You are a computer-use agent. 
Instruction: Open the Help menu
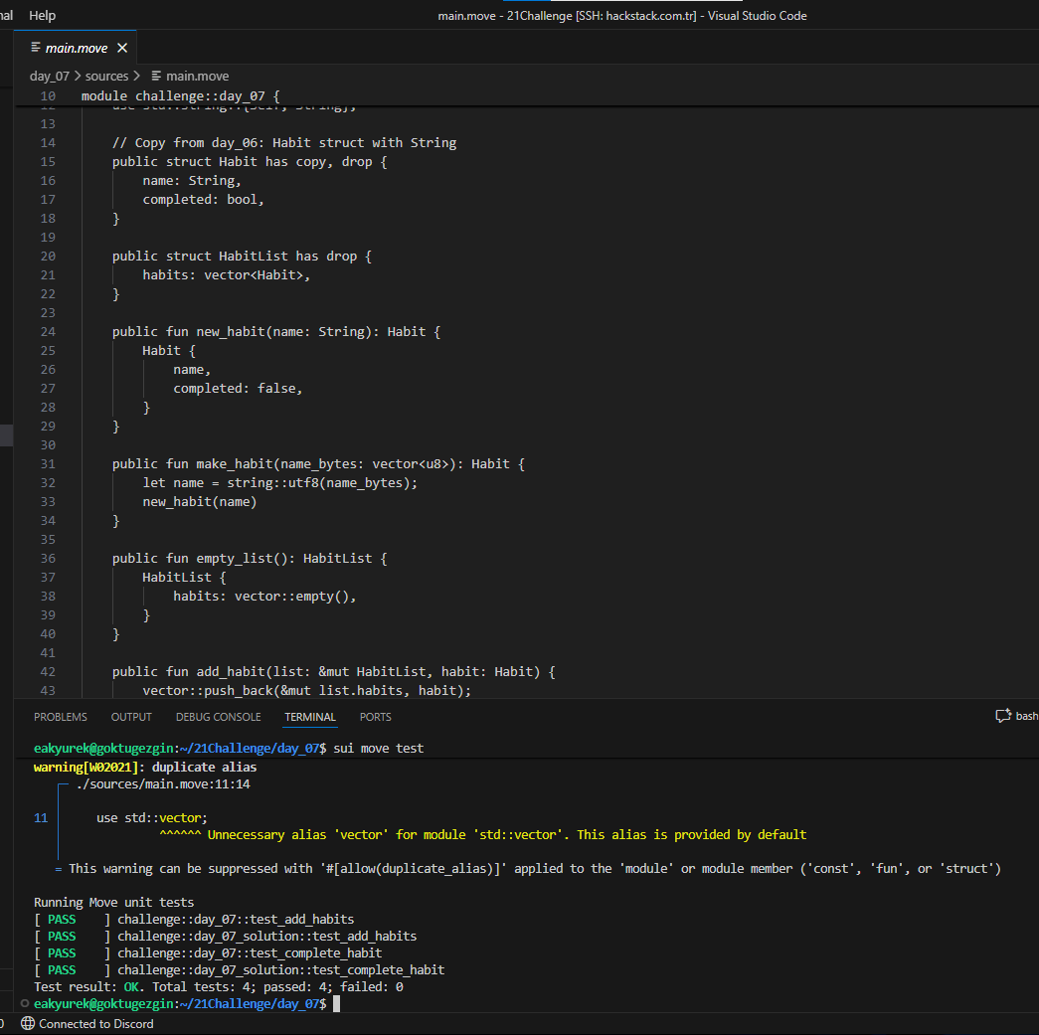(43, 15)
